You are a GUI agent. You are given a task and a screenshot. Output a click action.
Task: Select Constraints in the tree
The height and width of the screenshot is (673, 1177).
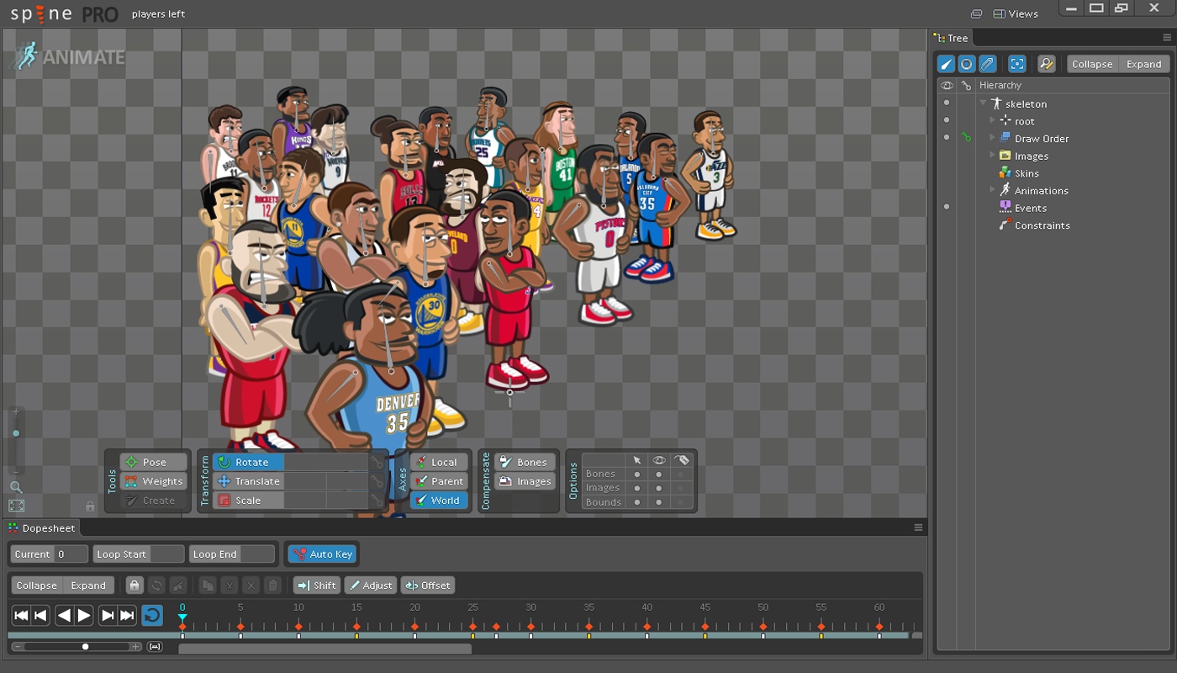pyautogui.click(x=1042, y=225)
